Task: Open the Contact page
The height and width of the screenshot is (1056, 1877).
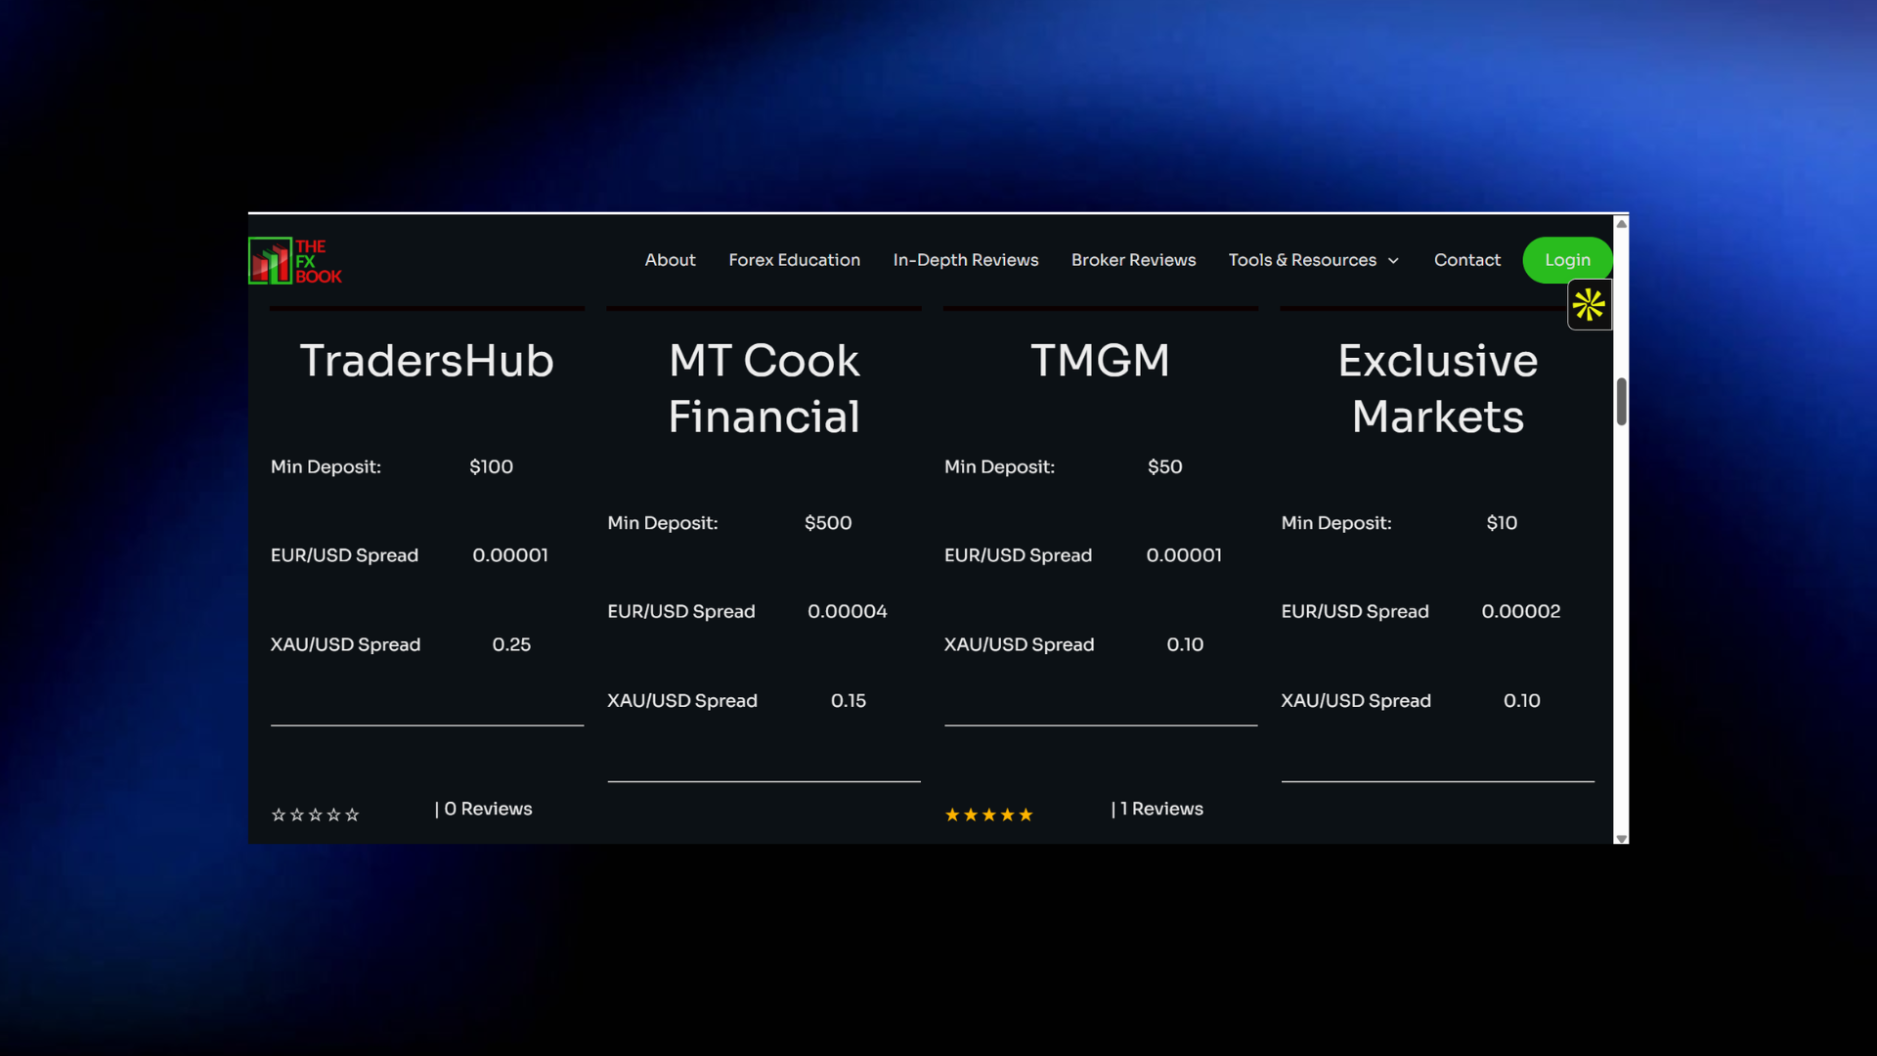Action: tap(1466, 260)
